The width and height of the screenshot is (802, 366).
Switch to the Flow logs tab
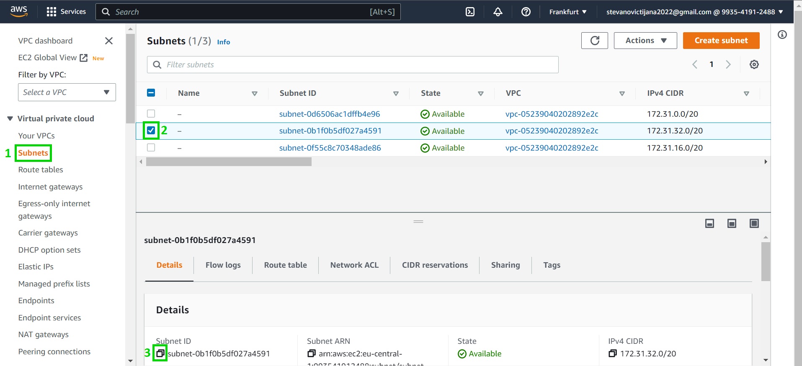223,265
